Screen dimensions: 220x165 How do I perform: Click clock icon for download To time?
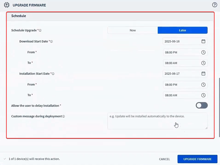203,63
